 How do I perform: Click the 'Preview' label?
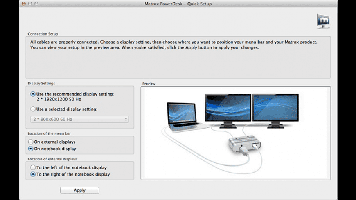click(x=149, y=84)
